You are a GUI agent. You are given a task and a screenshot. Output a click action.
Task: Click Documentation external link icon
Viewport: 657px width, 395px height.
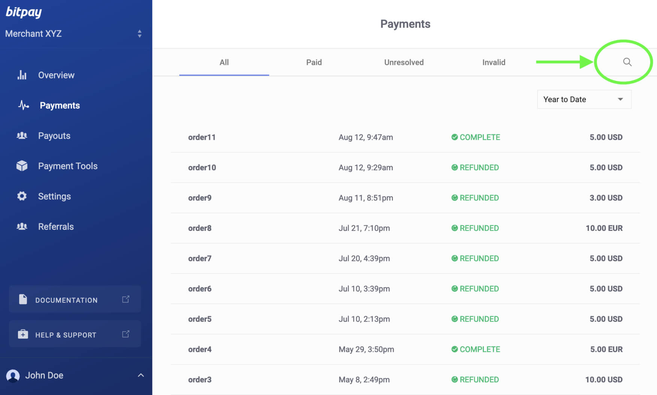tap(126, 299)
